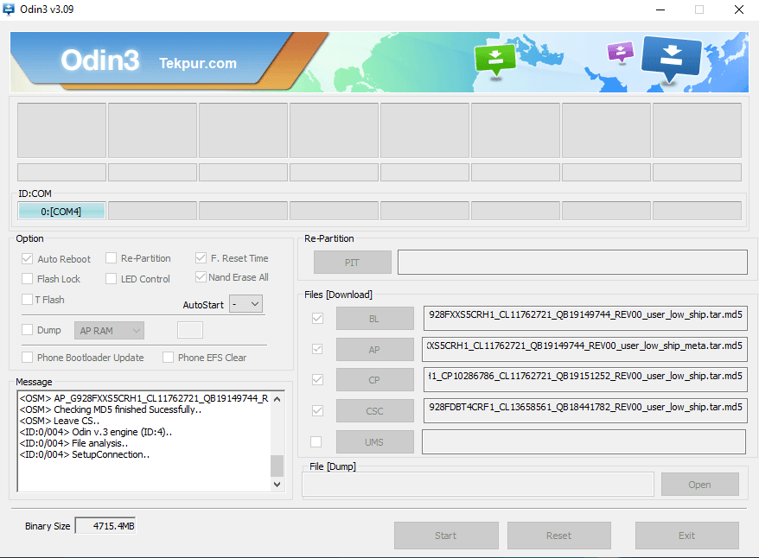Image resolution: width=759 pixels, height=558 pixels.
Task: Enable the Flash Lock checkbox
Action: point(27,278)
